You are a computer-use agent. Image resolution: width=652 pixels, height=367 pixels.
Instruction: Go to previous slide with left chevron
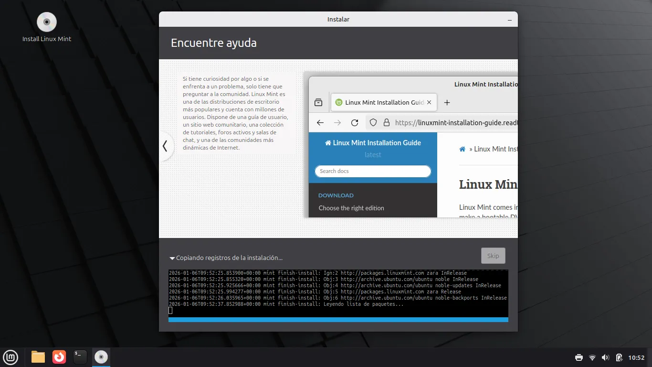165,146
